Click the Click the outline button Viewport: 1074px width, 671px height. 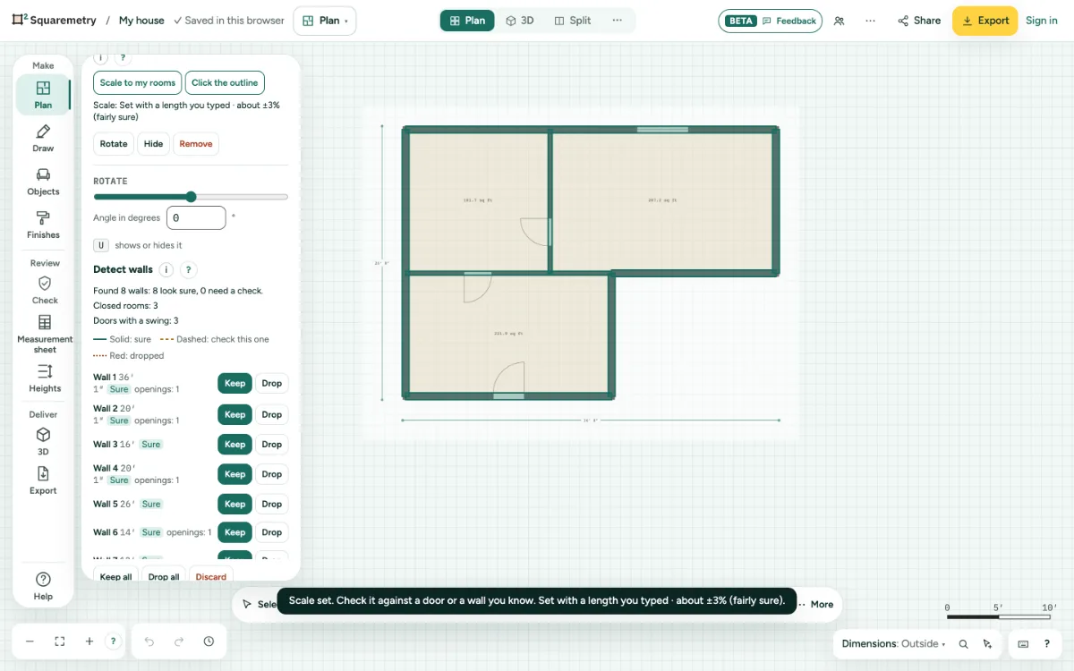click(225, 82)
